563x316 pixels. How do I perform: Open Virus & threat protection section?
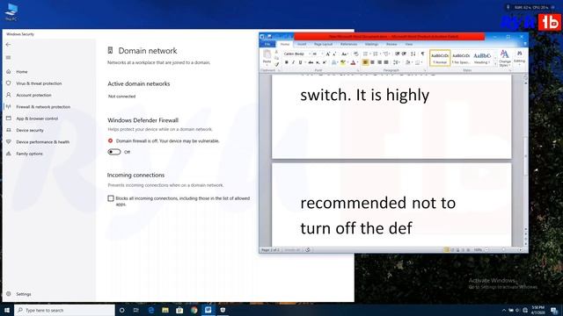39,83
